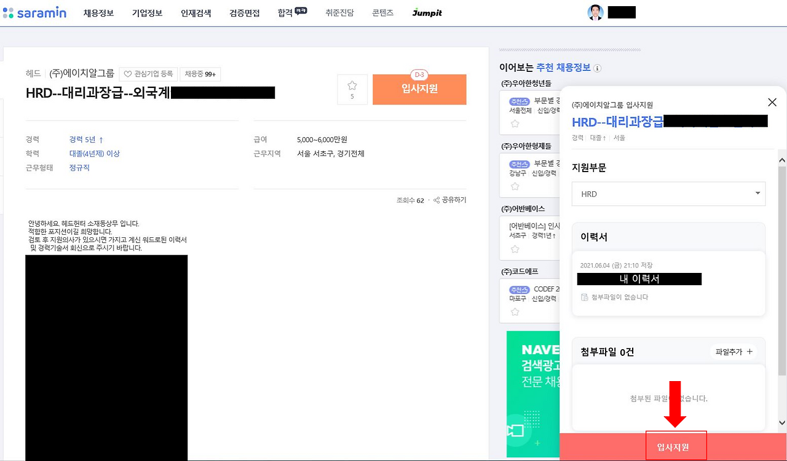Go to 취준진담 in the navigation
Image resolution: width=787 pixels, height=461 pixels.
click(340, 13)
